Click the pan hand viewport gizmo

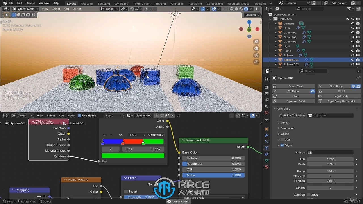256,48
